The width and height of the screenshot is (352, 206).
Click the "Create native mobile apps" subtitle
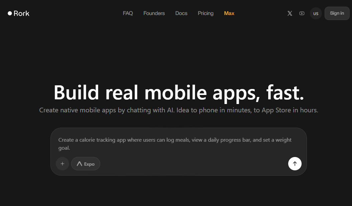pos(179,110)
